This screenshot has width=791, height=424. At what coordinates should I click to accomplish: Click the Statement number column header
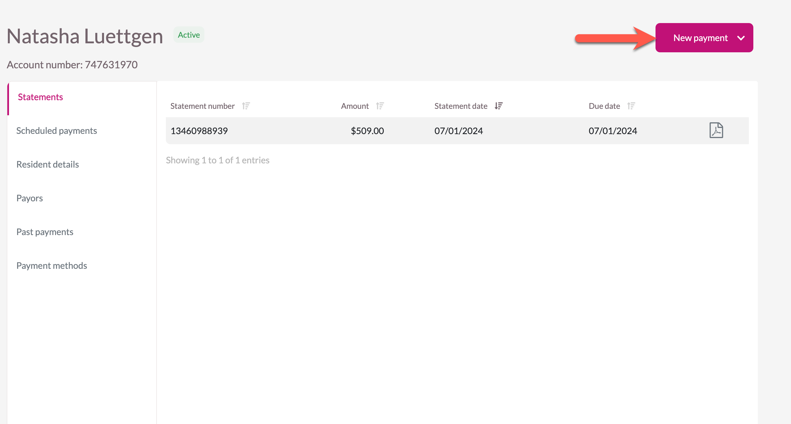pos(202,106)
